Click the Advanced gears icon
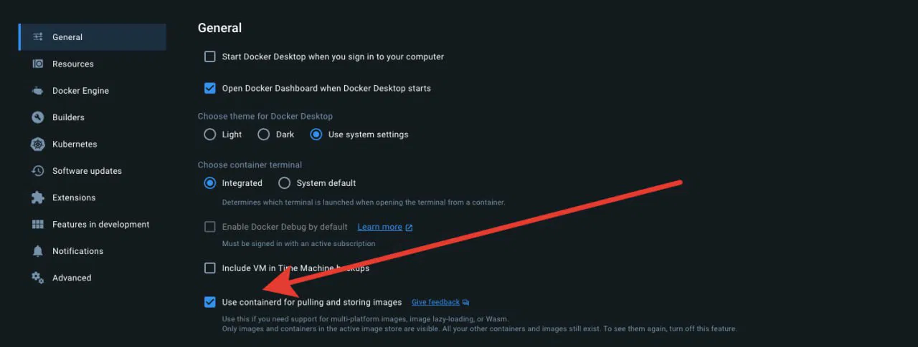 pyautogui.click(x=38, y=278)
